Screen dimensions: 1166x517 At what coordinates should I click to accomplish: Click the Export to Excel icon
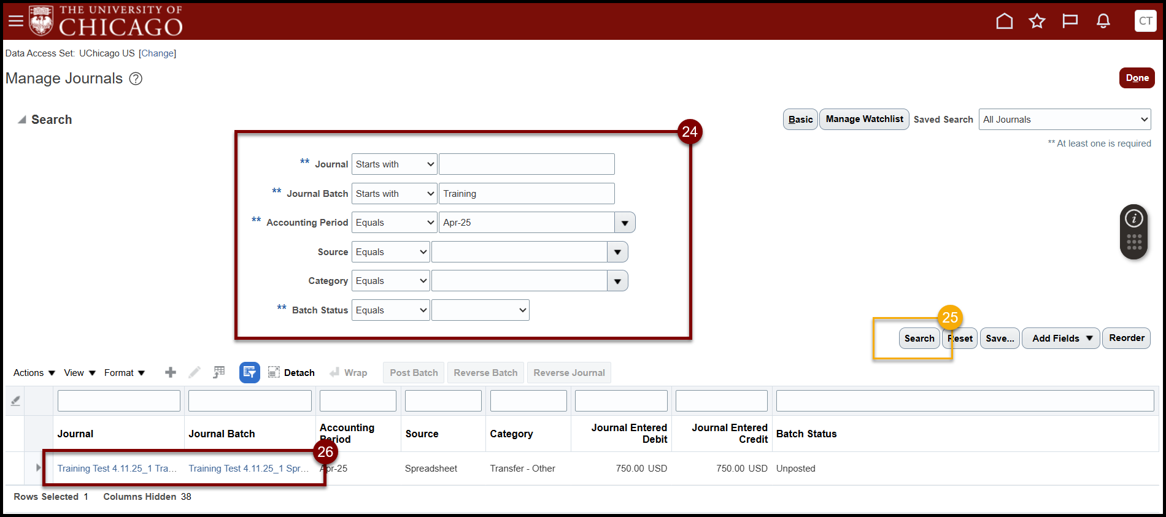(219, 372)
